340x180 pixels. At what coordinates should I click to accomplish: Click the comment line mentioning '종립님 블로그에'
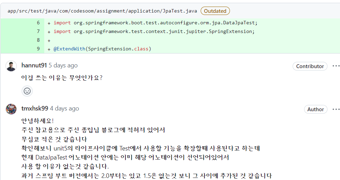tap(93, 130)
